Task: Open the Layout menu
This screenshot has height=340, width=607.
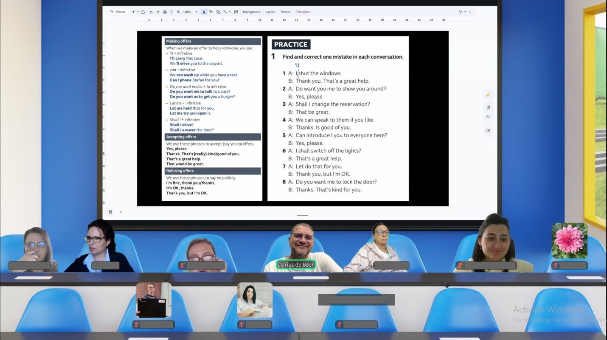Action: point(270,12)
